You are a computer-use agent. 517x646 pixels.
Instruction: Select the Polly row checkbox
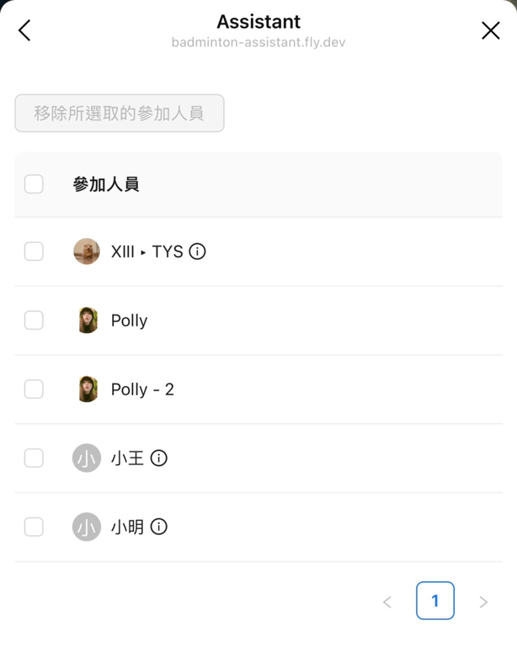click(x=34, y=320)
